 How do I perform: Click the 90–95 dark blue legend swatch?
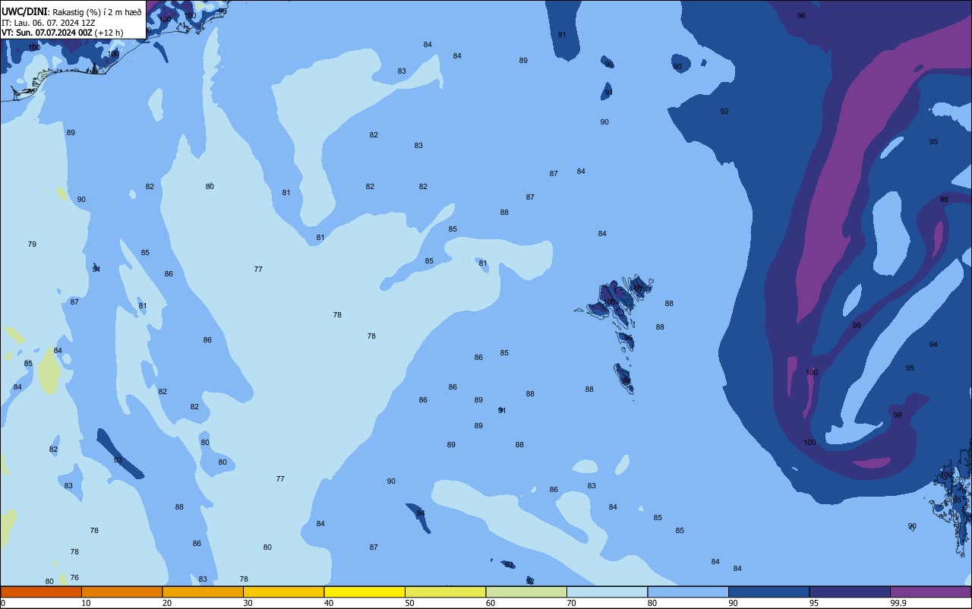[x=768, y=592]
